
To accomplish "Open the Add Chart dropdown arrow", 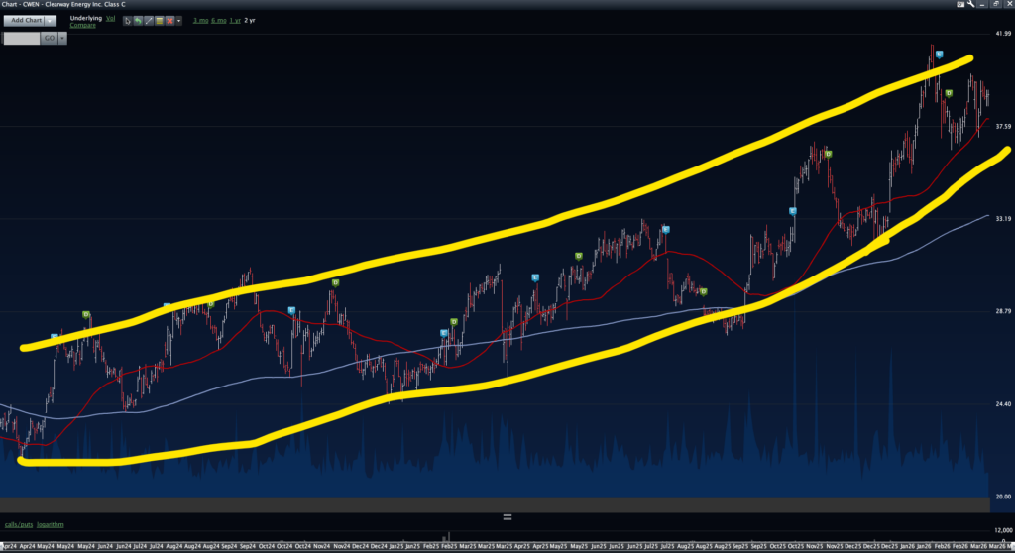I will coord(52,20).
